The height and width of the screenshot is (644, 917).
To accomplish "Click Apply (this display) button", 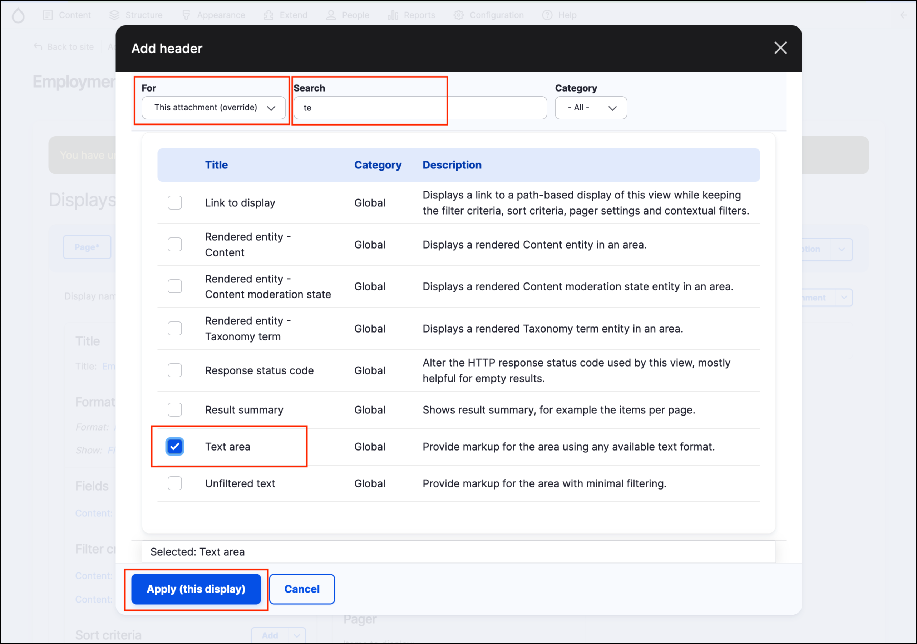I will [196, 589].
